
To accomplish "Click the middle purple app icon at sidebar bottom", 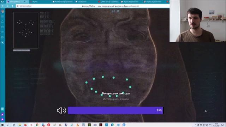I will pyautogui.click(x=2, y=114).
